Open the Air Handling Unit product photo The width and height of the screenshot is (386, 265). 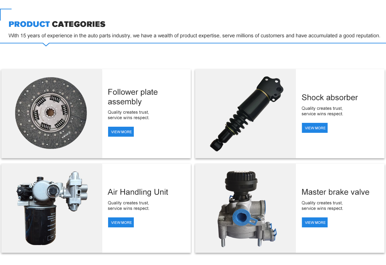click(x=51, y=208)
